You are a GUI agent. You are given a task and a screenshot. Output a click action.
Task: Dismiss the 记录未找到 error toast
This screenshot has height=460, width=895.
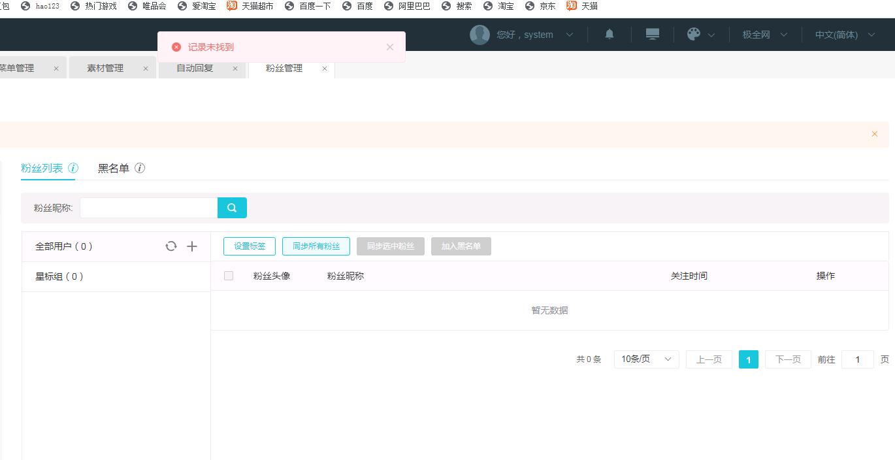(x=390, y=47)
